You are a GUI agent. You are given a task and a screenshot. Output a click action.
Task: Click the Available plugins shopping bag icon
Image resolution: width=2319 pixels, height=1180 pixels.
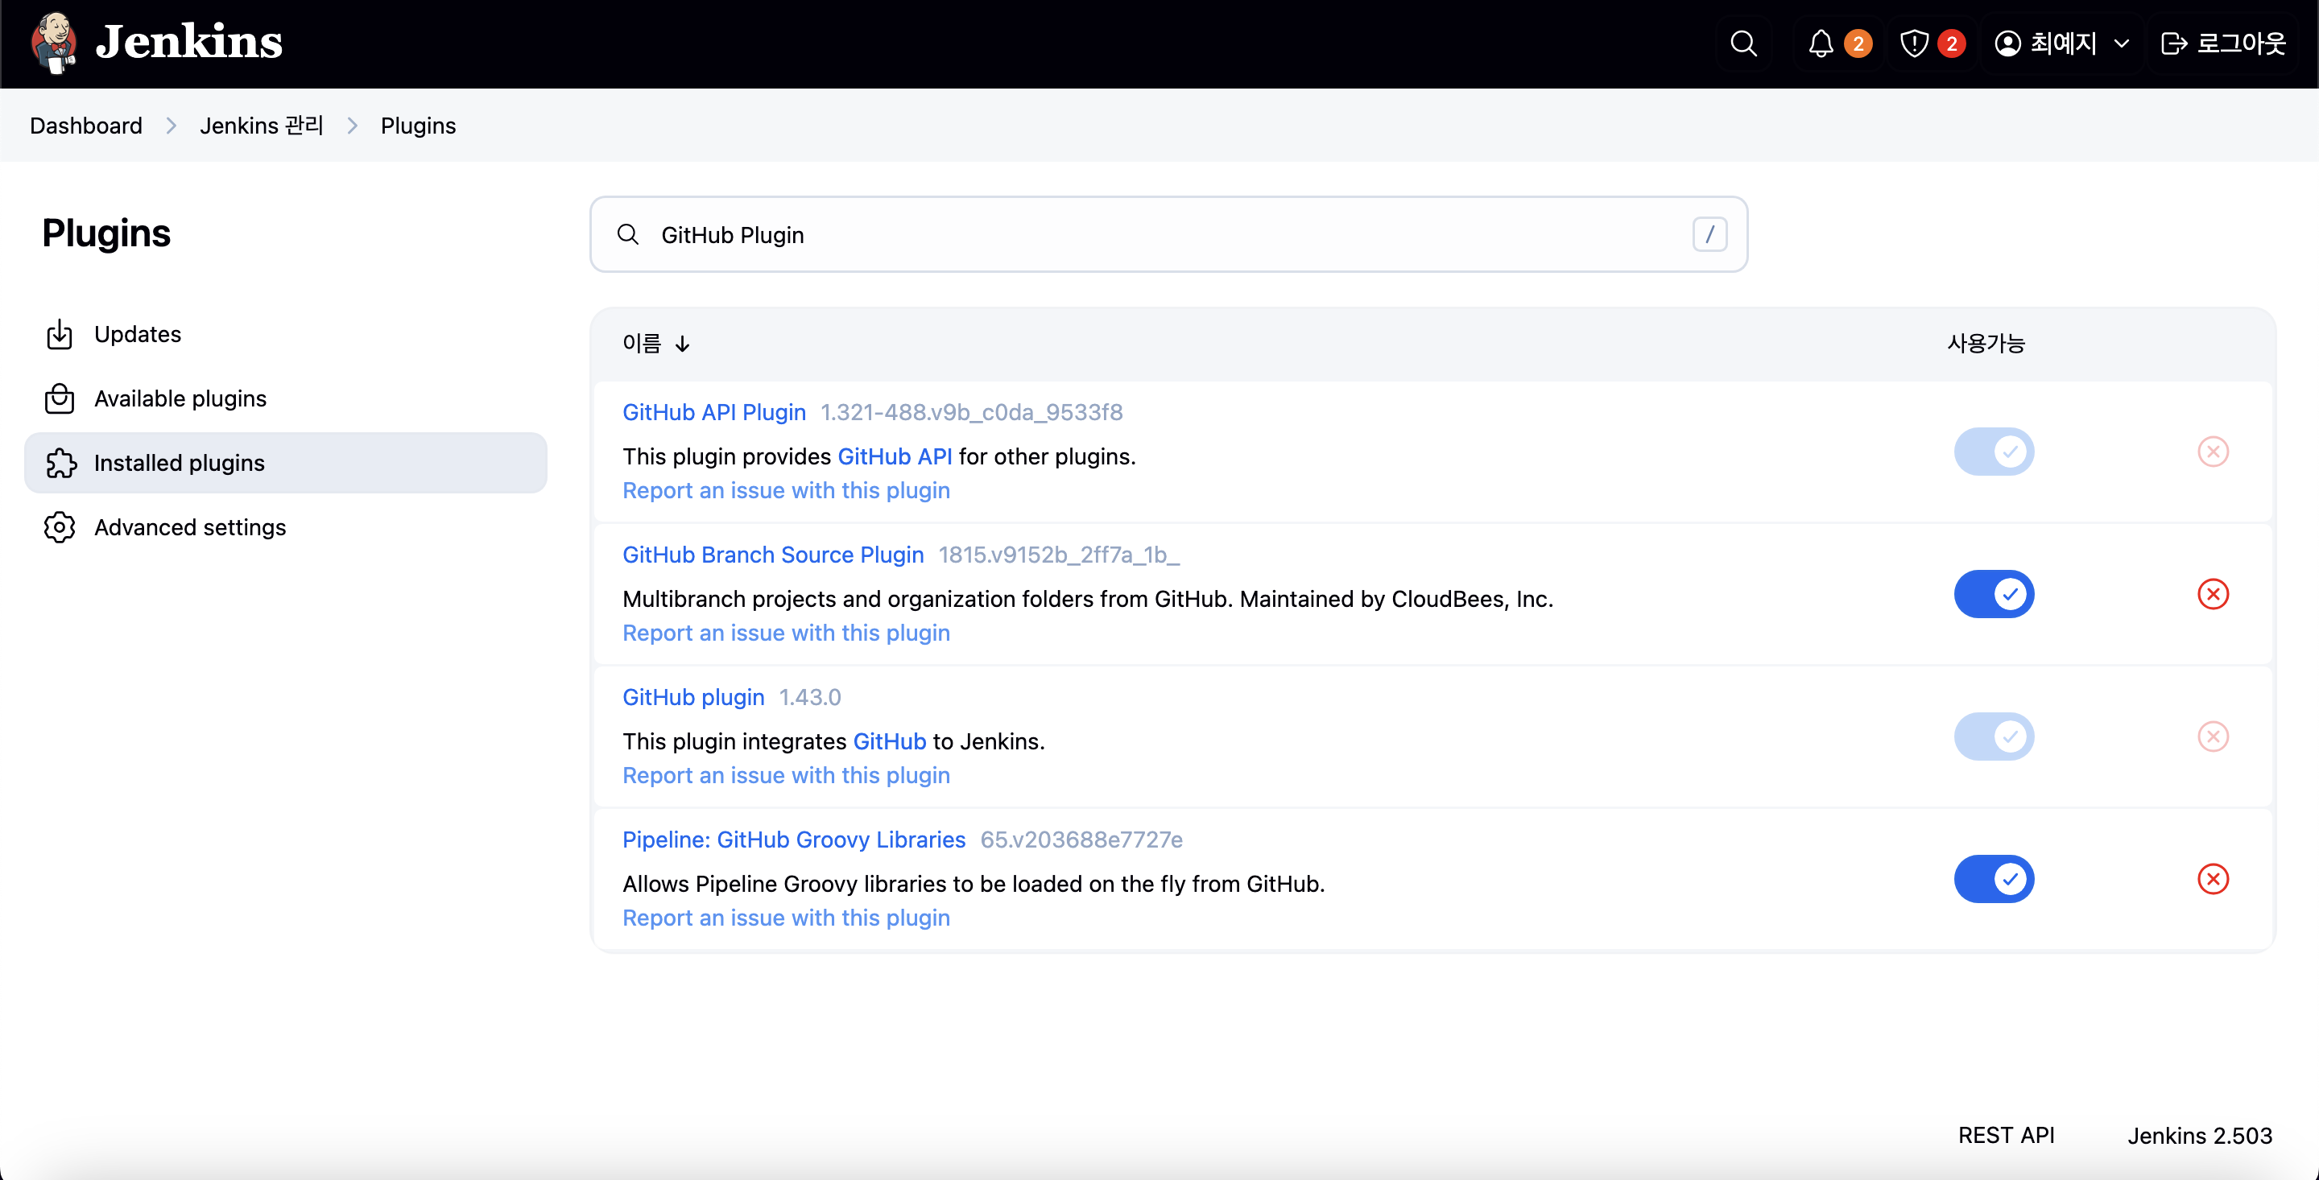tap(60, 398)
